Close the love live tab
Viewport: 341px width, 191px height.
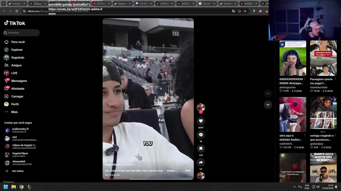point(214,4)
